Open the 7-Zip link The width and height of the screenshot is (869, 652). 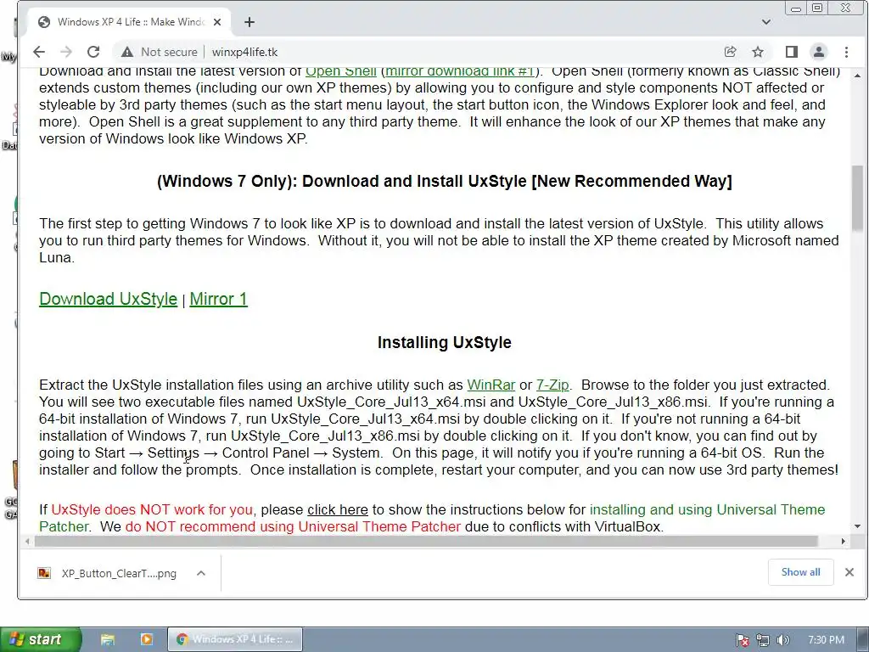point(552,385)
